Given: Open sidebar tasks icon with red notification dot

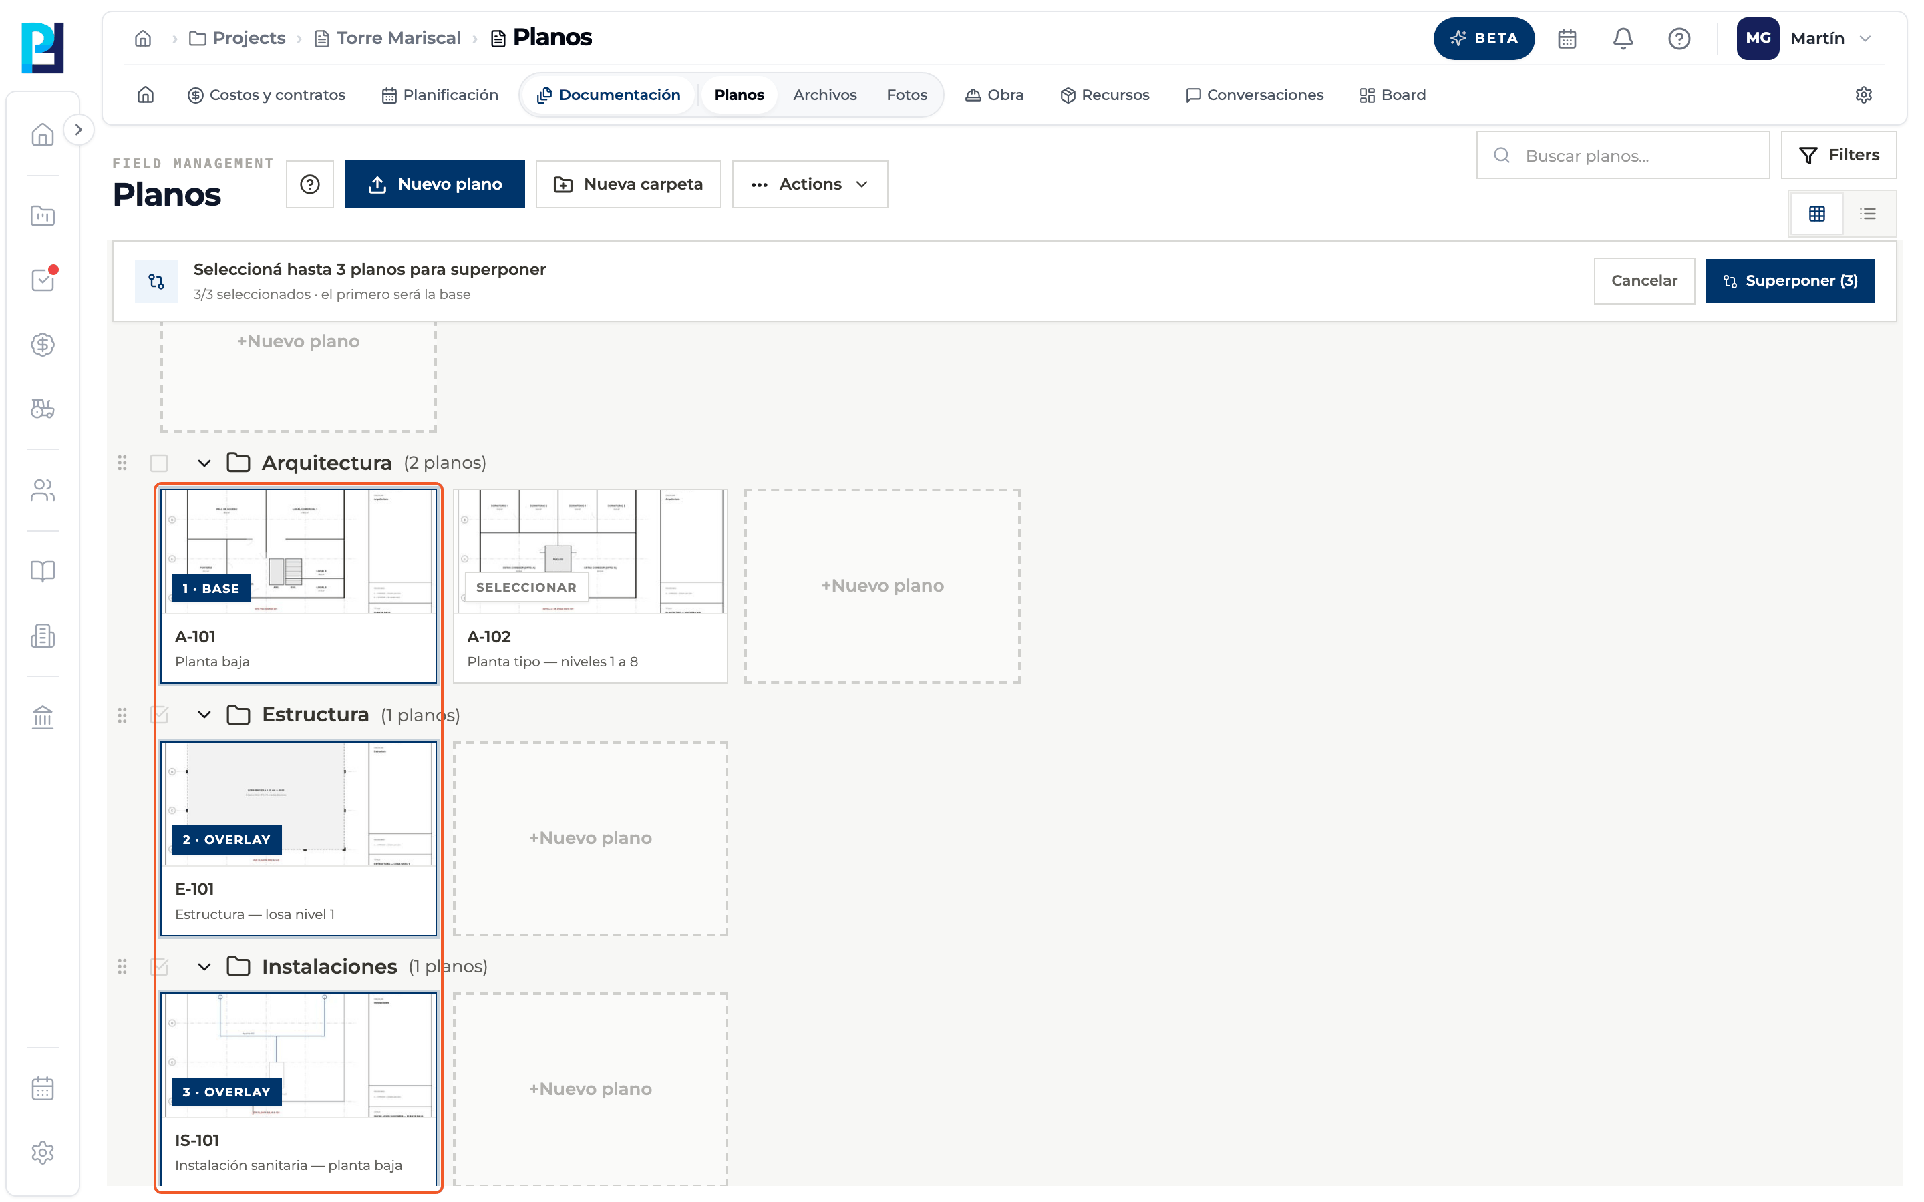Looking at the screenshot, I should [43, 279].
